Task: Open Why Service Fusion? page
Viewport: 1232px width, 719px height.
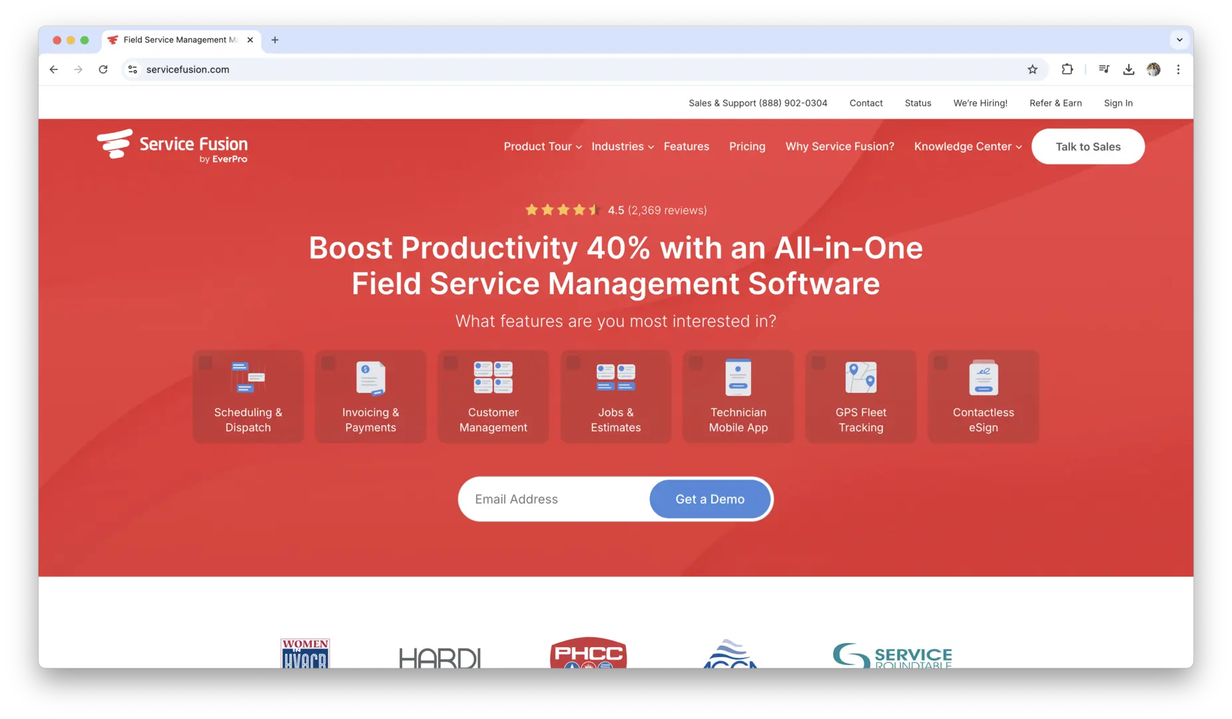Action: (840, 146)
